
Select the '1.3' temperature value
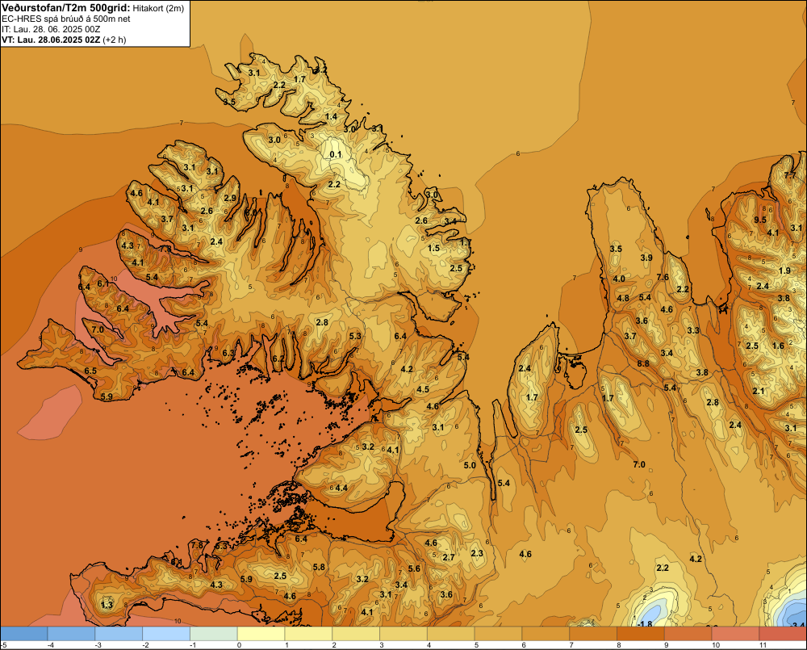(107, 604)
